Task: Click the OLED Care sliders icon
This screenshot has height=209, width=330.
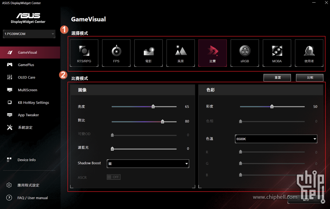Action: click(10, 77)
